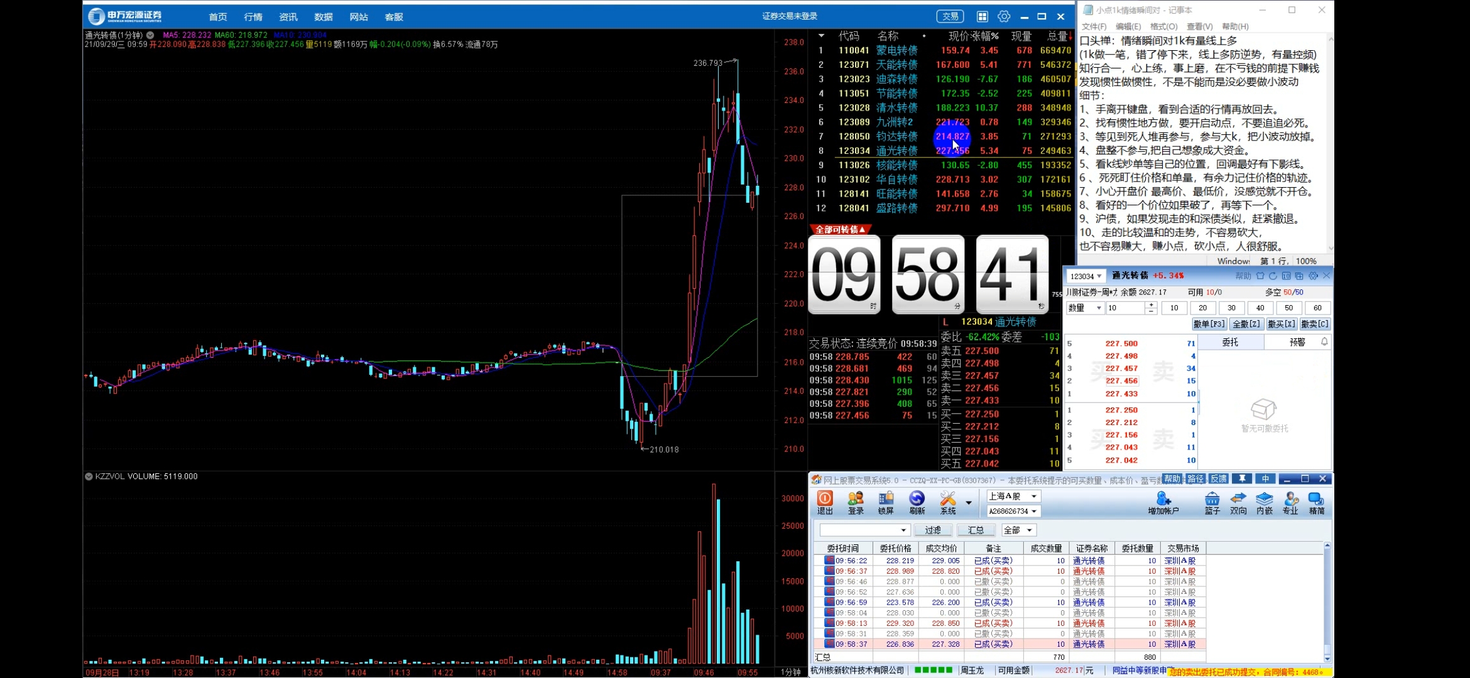Select the 钧达转债 row in the bond list
Image resolution: width=1470 pixels, height=678 pixels.
pos(941,136)
